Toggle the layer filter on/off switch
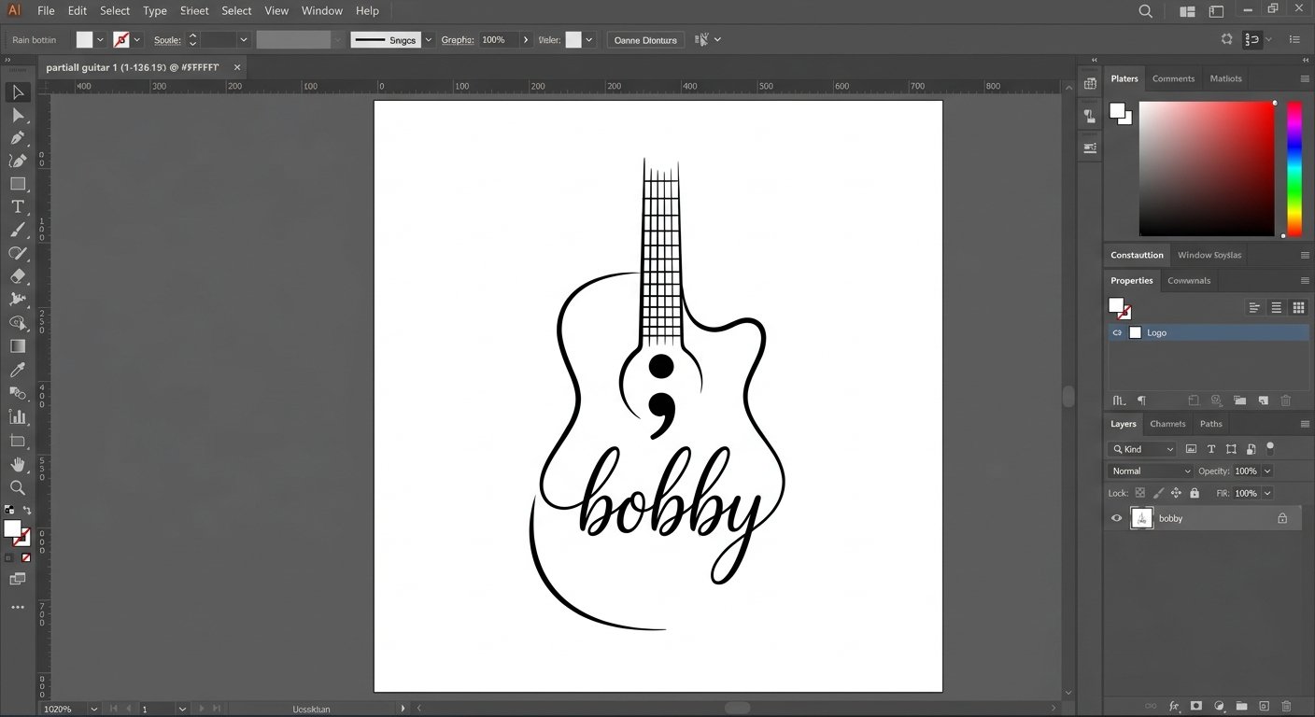The image size is (1315, 717). pos(1270,448)
